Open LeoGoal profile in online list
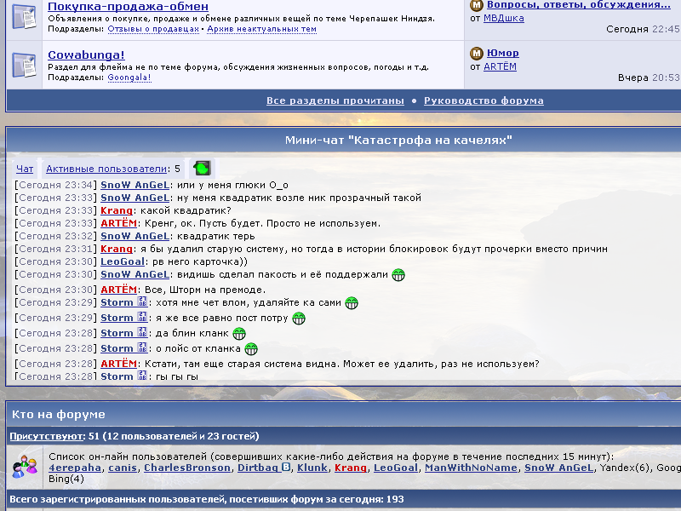The height and width of the screenshot is (511, 681). tap(396, 468)
